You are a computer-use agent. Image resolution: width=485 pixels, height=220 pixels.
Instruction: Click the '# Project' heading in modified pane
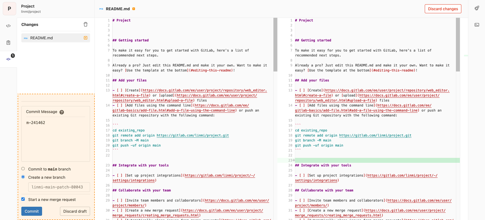coord(304,20)
